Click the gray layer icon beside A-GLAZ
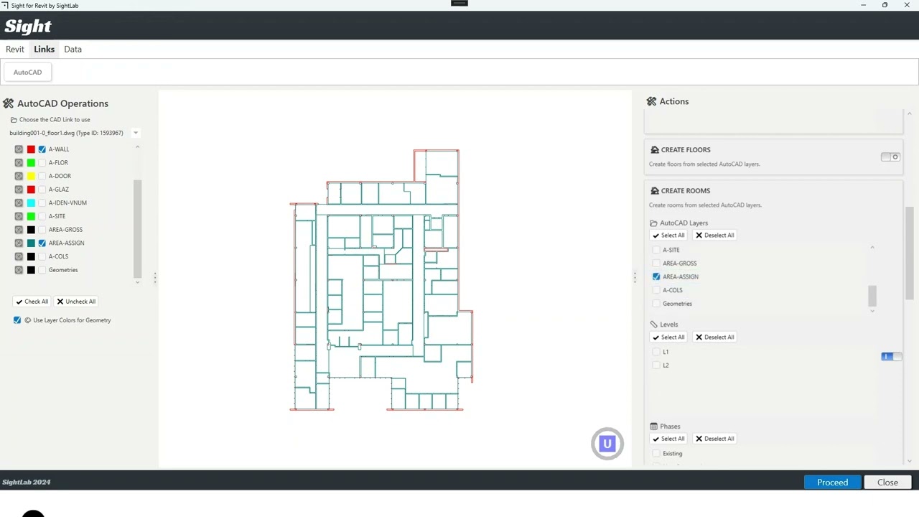Viewport: 919px width, 517px height. (19, 190)
